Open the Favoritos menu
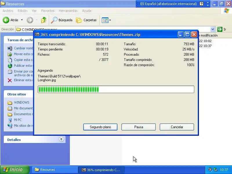The image size is (232, 174). pyautogui.click(x=48, y=11)
